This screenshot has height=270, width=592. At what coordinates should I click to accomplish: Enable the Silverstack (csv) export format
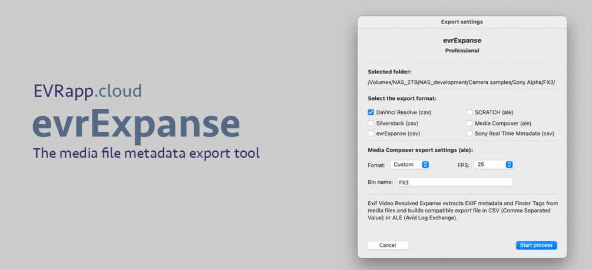click(371, 123)
